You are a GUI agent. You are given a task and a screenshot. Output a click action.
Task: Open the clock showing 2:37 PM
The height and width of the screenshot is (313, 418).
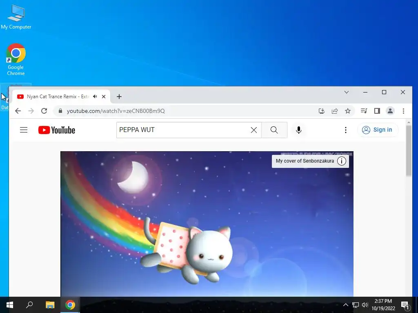(383, 305)
